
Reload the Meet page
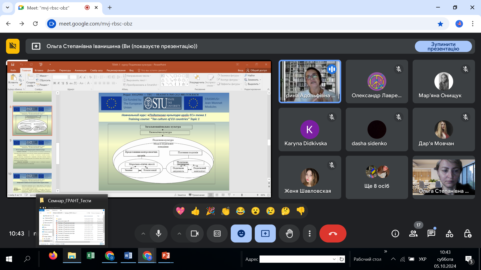35,24
